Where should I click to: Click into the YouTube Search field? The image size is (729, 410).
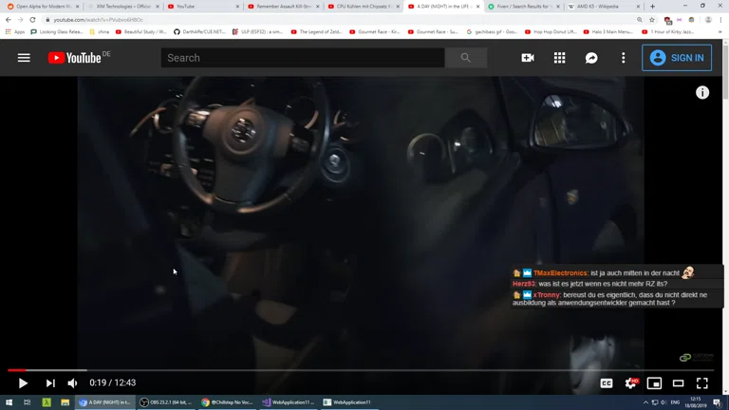click(303, 58)
